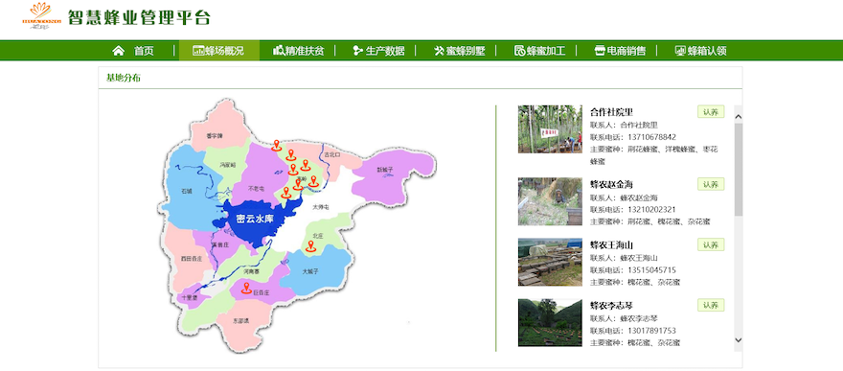The height and width of the screenshot is (371, 843).
Task: Click 认养 button next to 蜂农李志琴
Action: click(x=711, y=305)
